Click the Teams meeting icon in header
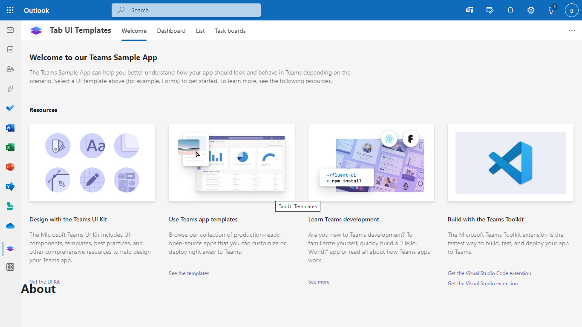This screenshot has width=582, height=327. tap(470, 10)
